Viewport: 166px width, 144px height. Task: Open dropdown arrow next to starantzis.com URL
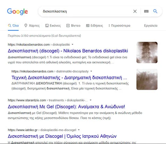click(x=91, y=100)
